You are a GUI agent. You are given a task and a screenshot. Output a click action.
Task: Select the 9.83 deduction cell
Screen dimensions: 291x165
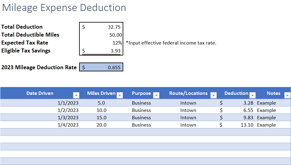pos(237,117)
